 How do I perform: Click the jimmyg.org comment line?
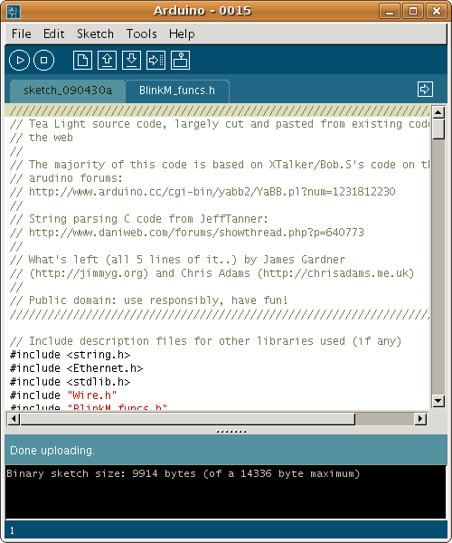pos(212,273)
